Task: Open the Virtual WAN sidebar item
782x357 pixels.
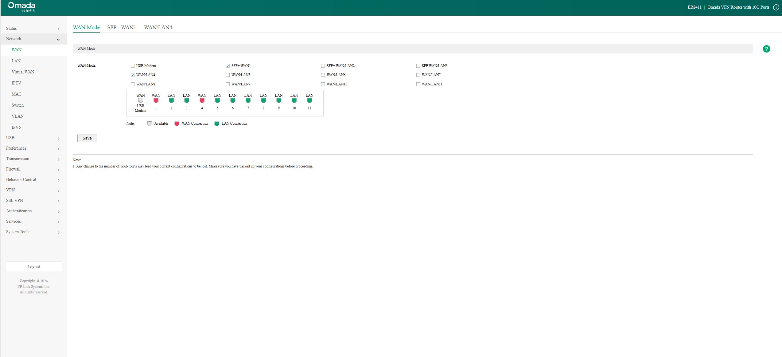Action: coord(23,72)
